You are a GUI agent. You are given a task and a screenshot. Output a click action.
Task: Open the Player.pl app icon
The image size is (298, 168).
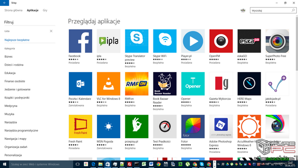pyautogui.click(x=193, y=41)
